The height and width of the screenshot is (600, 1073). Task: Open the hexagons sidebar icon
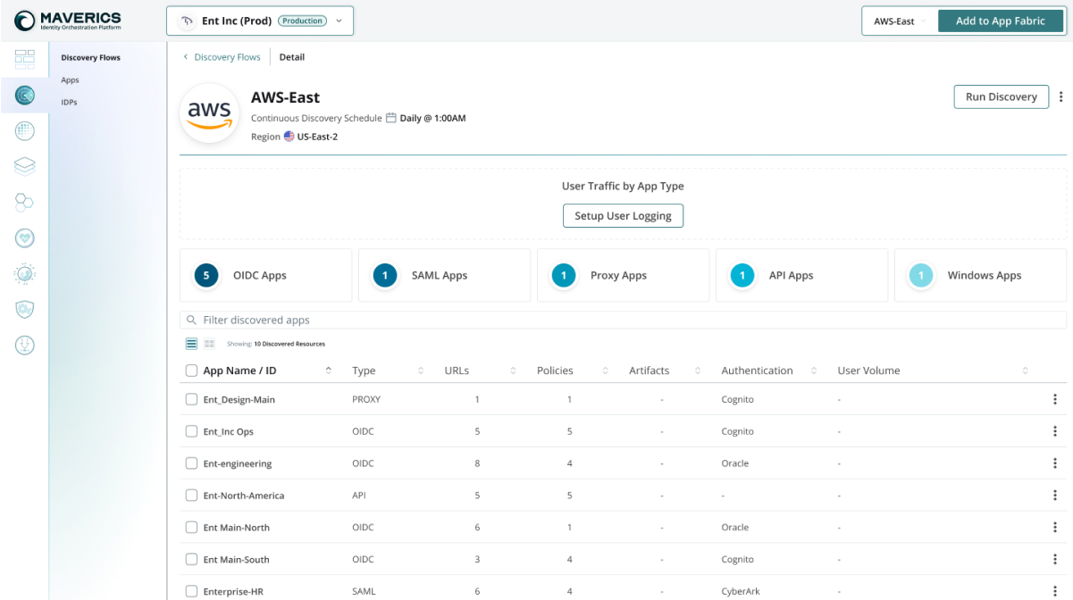click(x=24, y=201)
